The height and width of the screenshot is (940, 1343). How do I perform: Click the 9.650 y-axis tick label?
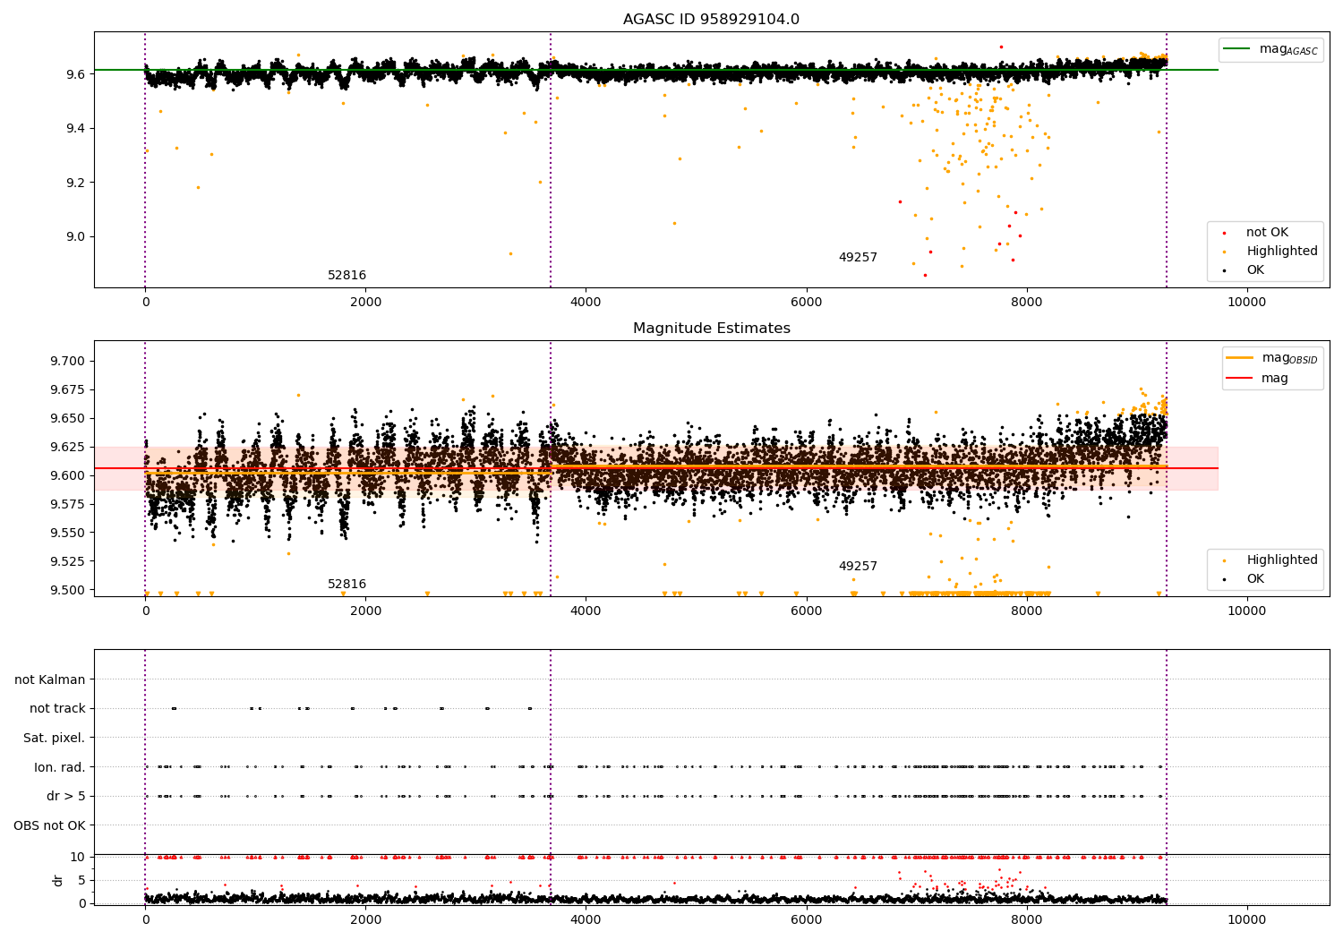(67, 419)
